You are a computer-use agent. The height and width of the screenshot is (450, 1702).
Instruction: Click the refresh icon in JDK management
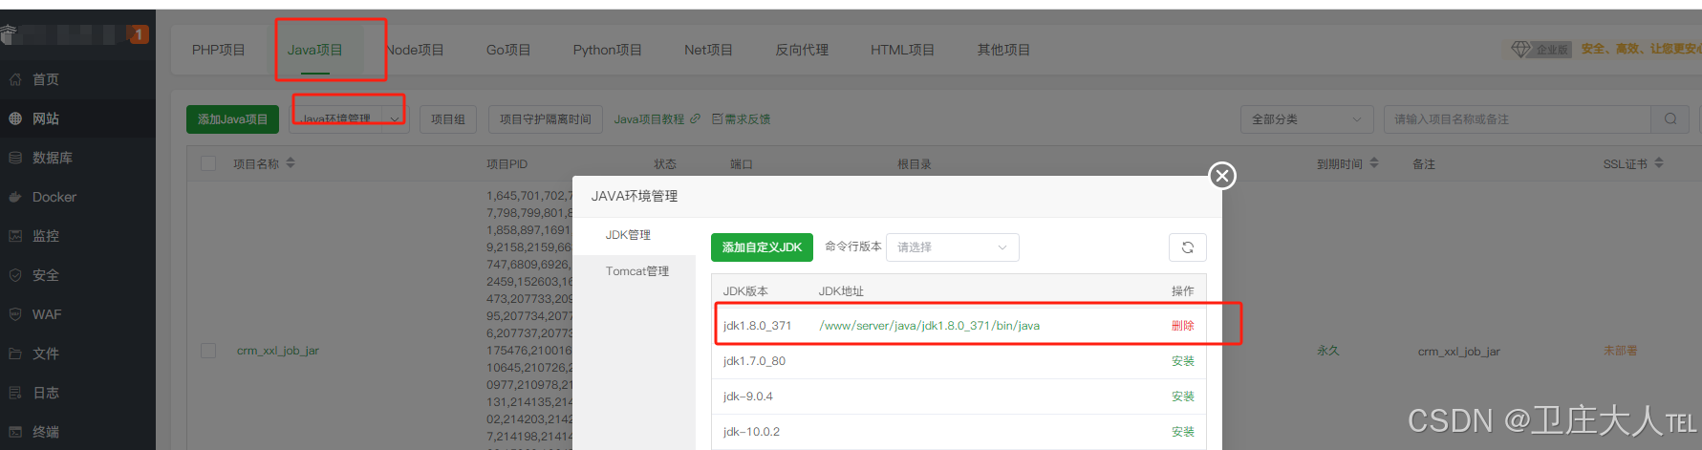point(1187,247)
